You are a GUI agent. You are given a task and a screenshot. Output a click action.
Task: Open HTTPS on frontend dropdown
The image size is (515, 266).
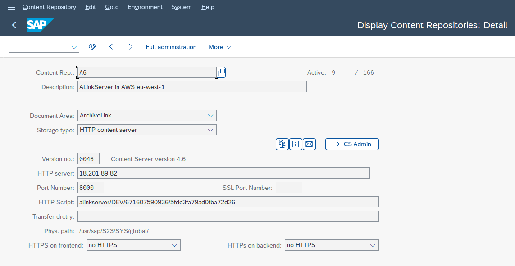point(174,245)
